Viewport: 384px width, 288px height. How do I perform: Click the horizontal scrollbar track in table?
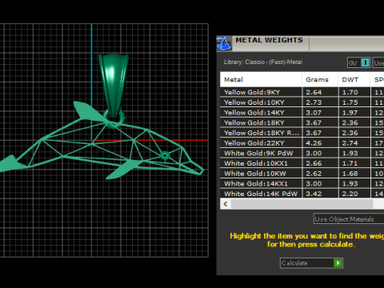tap(302, 204)
